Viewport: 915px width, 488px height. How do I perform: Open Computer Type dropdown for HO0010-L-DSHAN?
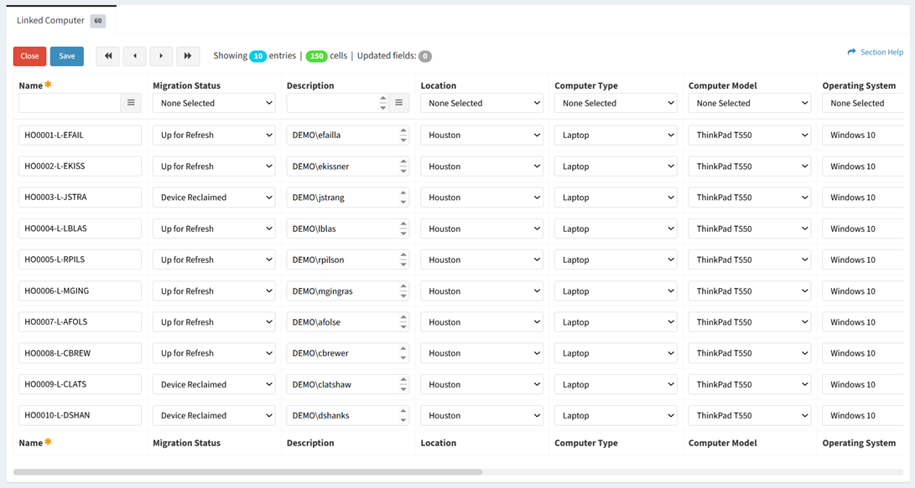pos(616,415)
